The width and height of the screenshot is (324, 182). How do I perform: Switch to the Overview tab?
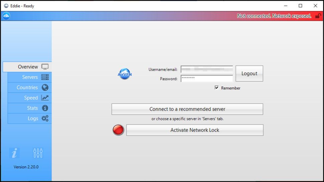click(x=27, y=67)
